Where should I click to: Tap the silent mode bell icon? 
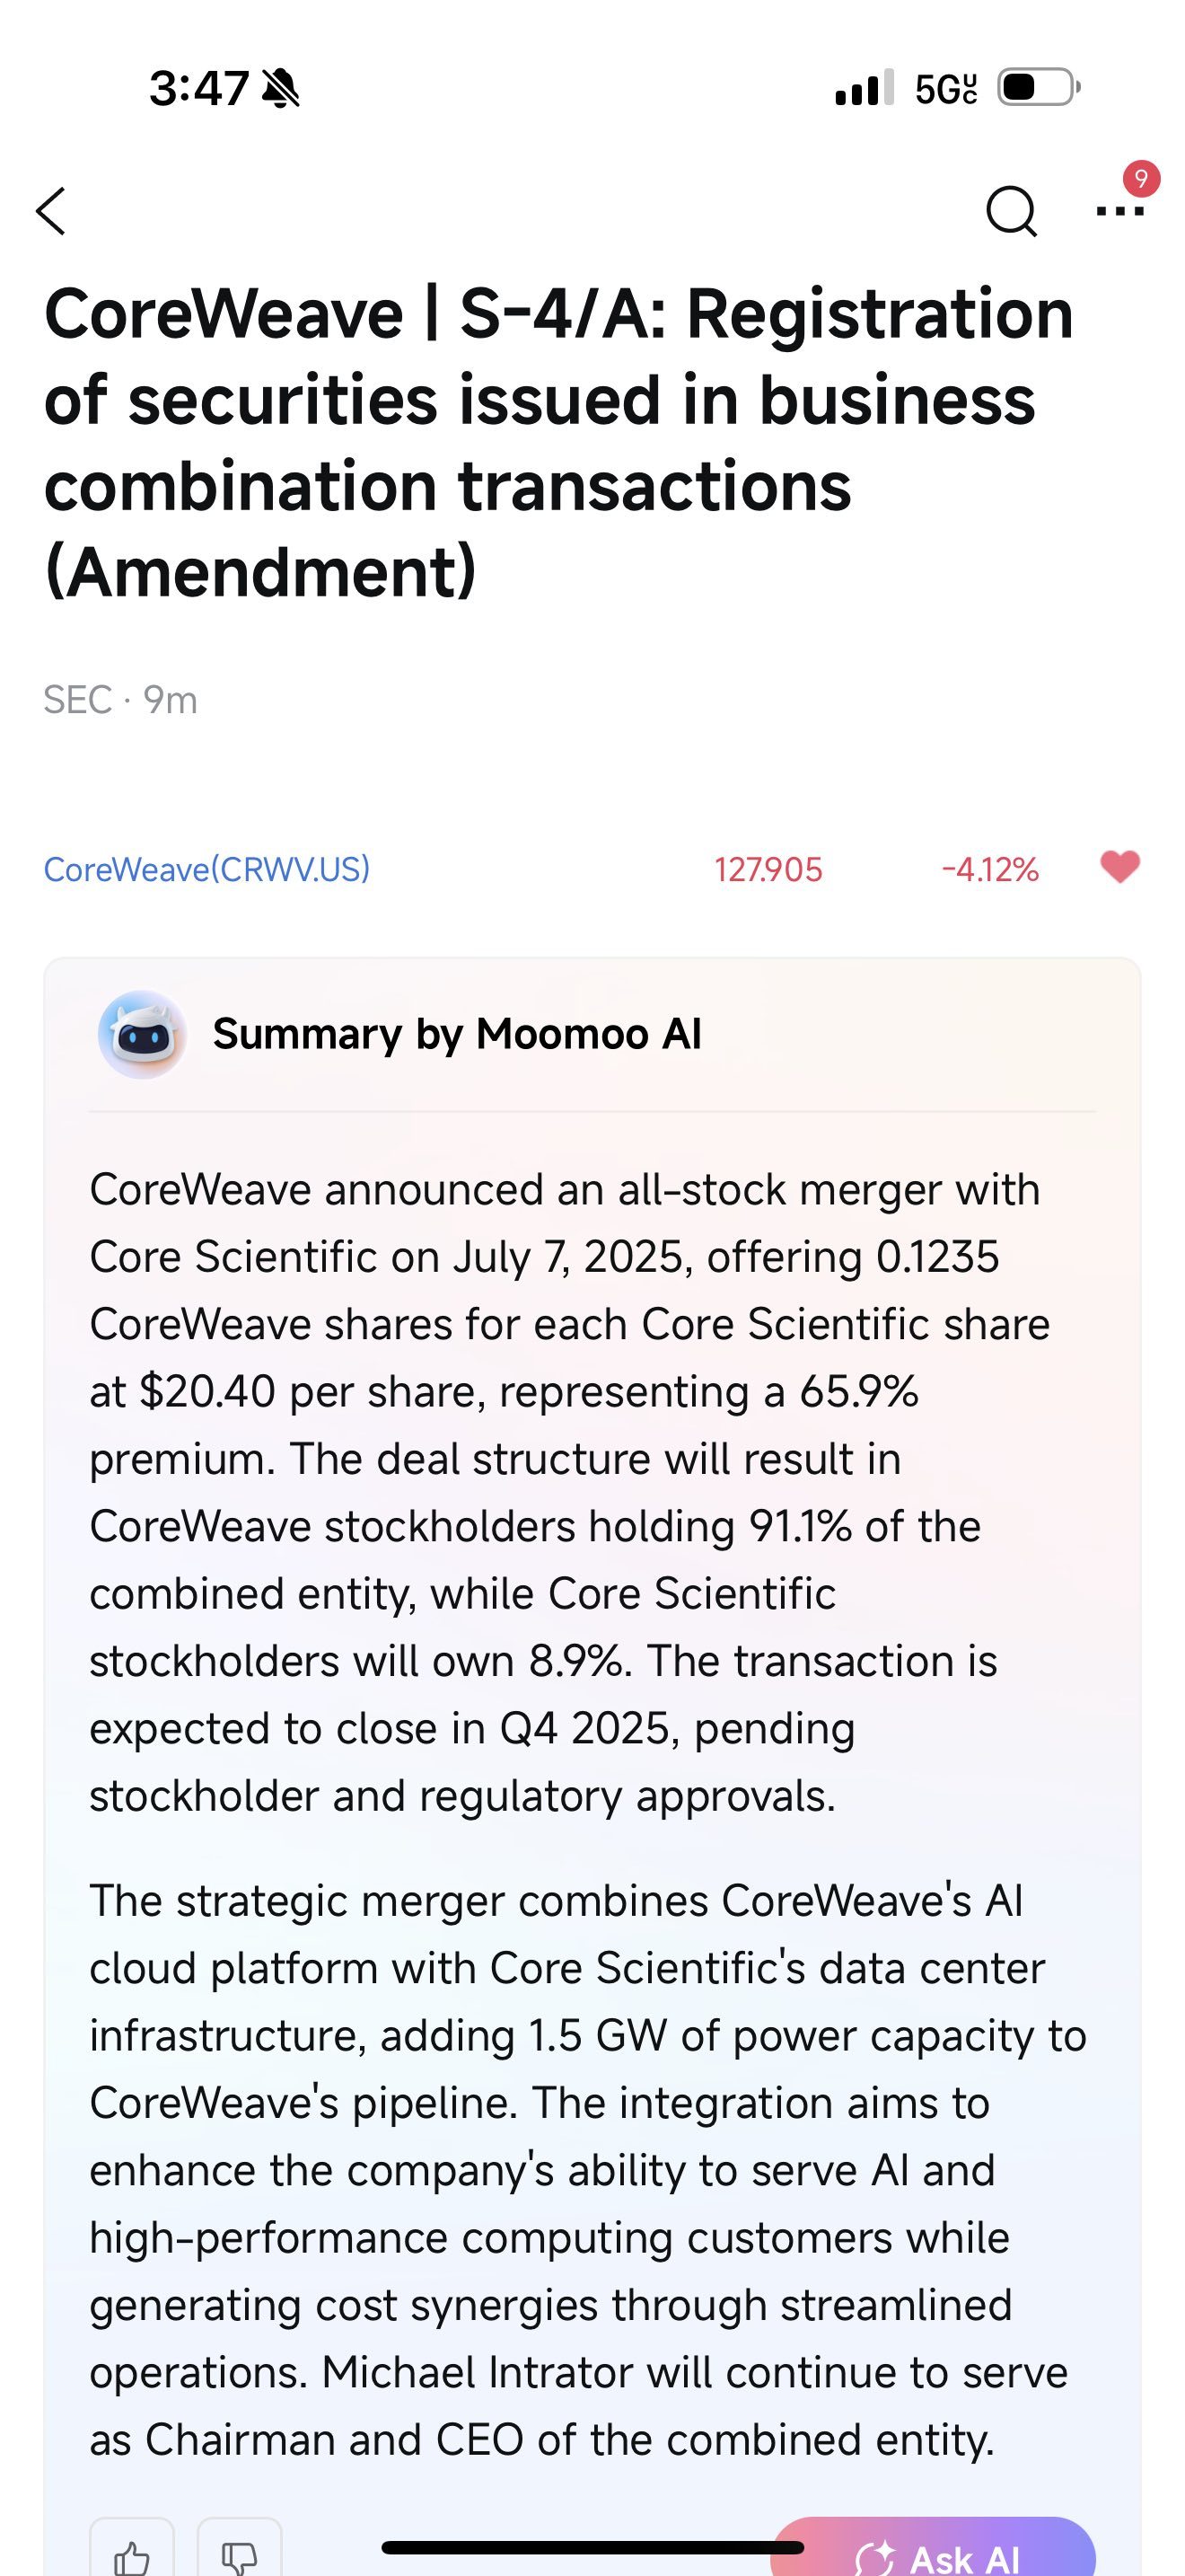coord(280,89)
